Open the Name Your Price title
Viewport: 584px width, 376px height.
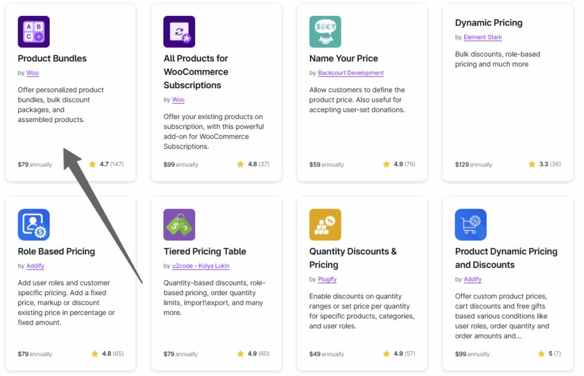click(x=343, y=58)
